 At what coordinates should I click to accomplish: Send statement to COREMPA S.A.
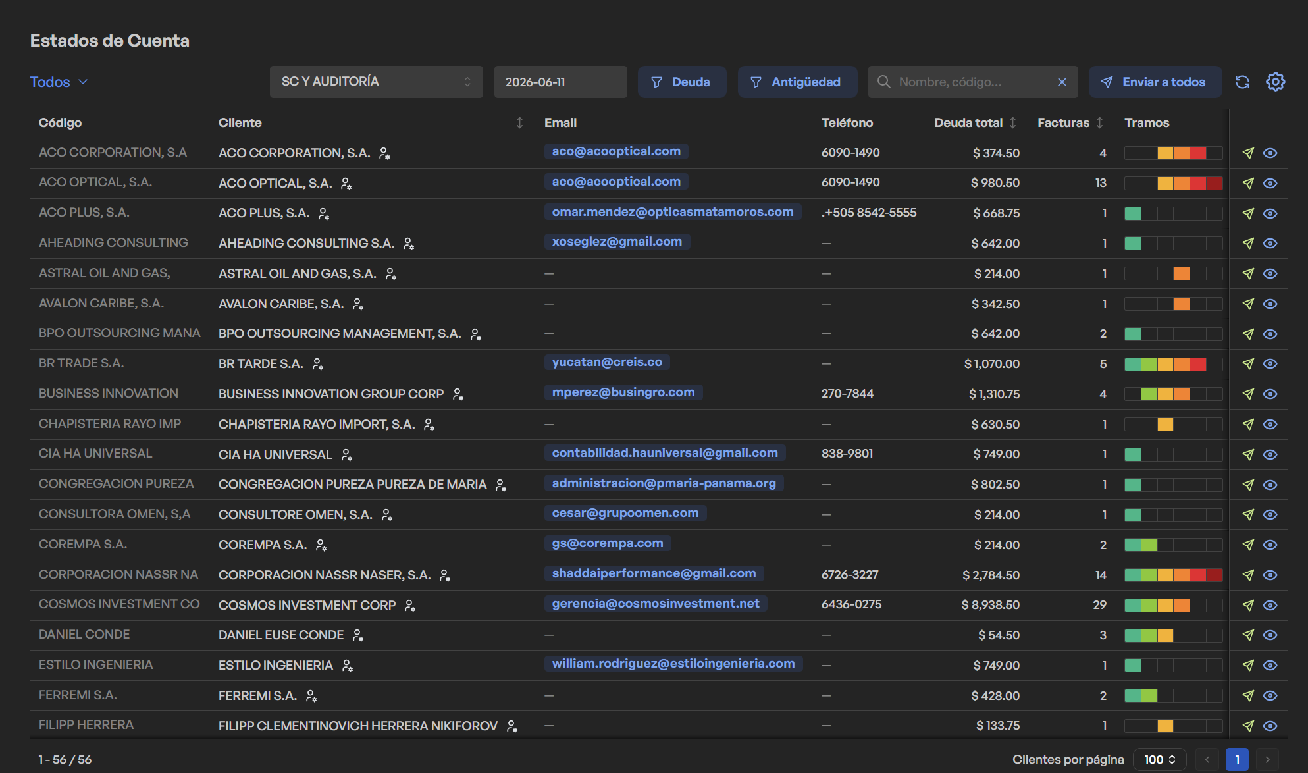(x=1248, y=545)
